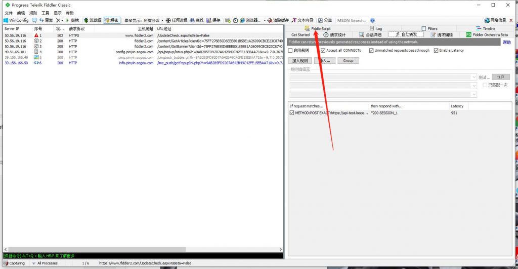
Task: Switch to the Filters tab
Action: pyautogui.click(x=429, y=28)
